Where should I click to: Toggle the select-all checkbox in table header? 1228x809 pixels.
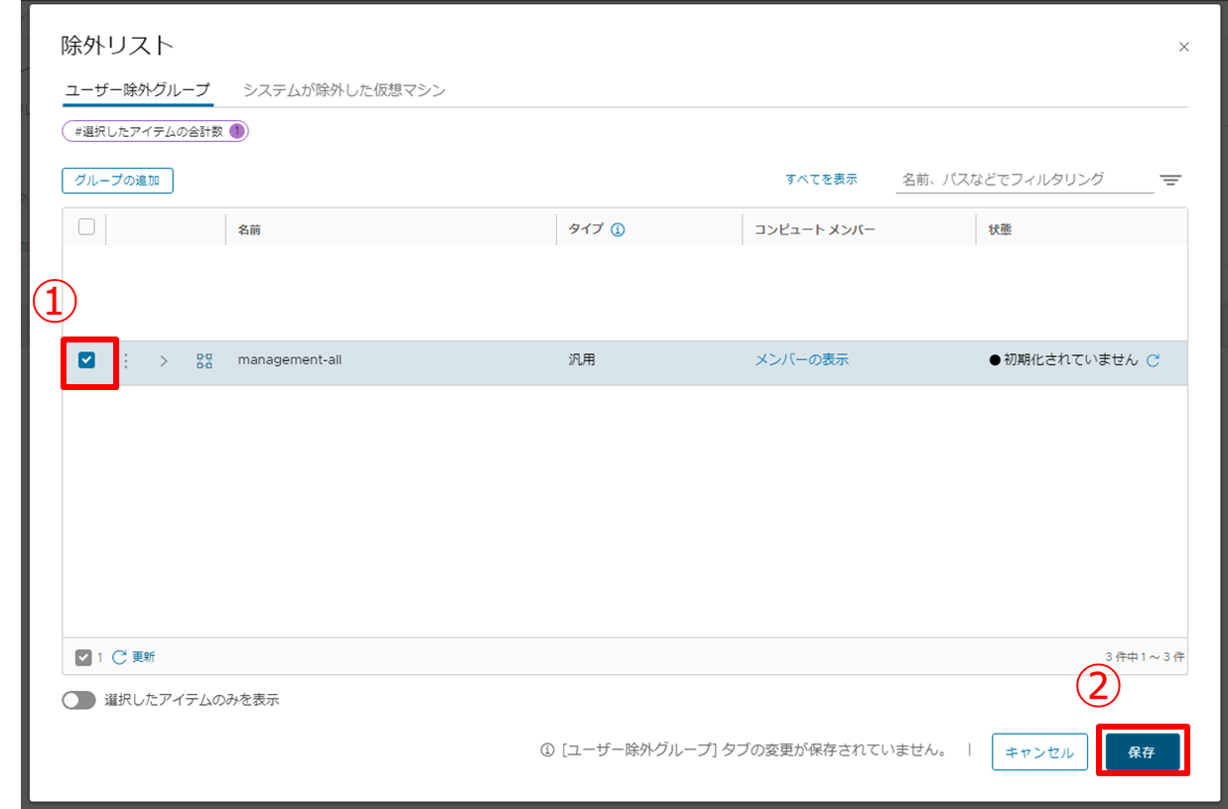click(86, 227)
